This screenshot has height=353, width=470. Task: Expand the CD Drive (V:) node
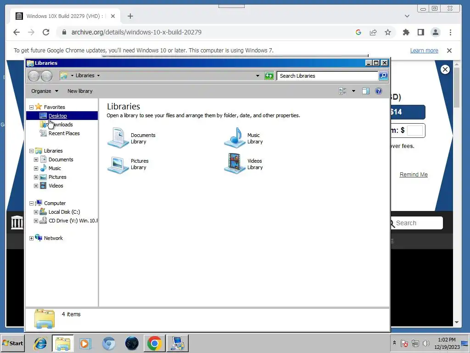coord(36,221)
